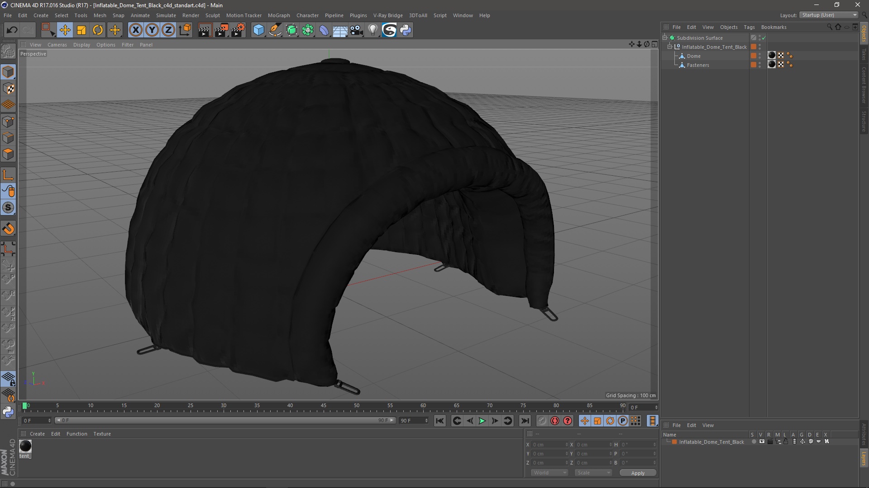The image size is (869, 488).
Task: Enable Points mode in left palette
Action: [x=8, y=122]
